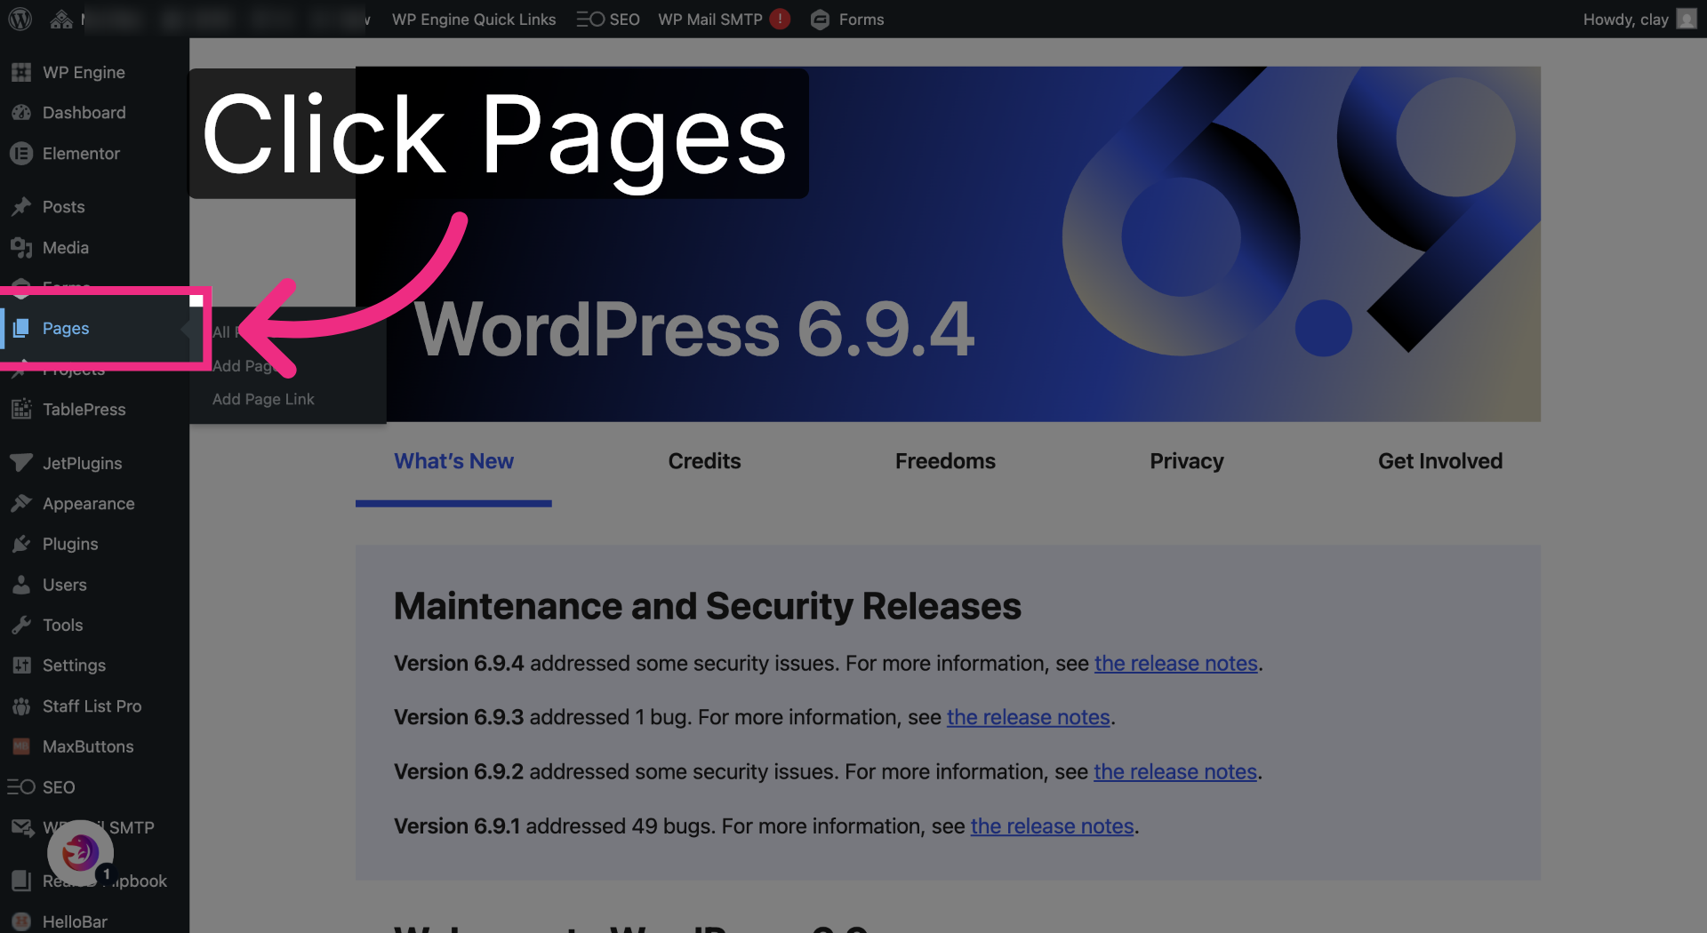Open release notes link for Version 6.9.1
Screen dimensions: 1707x933
[1052, 825]
